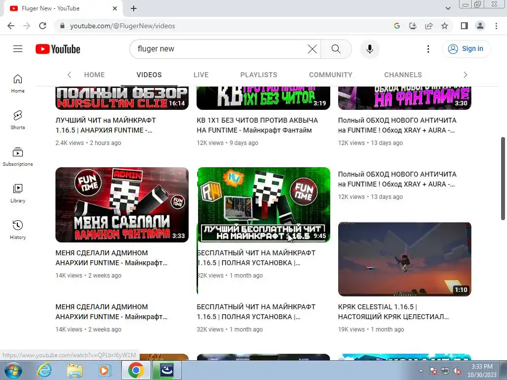Viewport: 507px width, 380px height.
Task: Reload the page
Action: 43,26
